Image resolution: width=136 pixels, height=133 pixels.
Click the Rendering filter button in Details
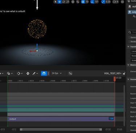point(132,41)
